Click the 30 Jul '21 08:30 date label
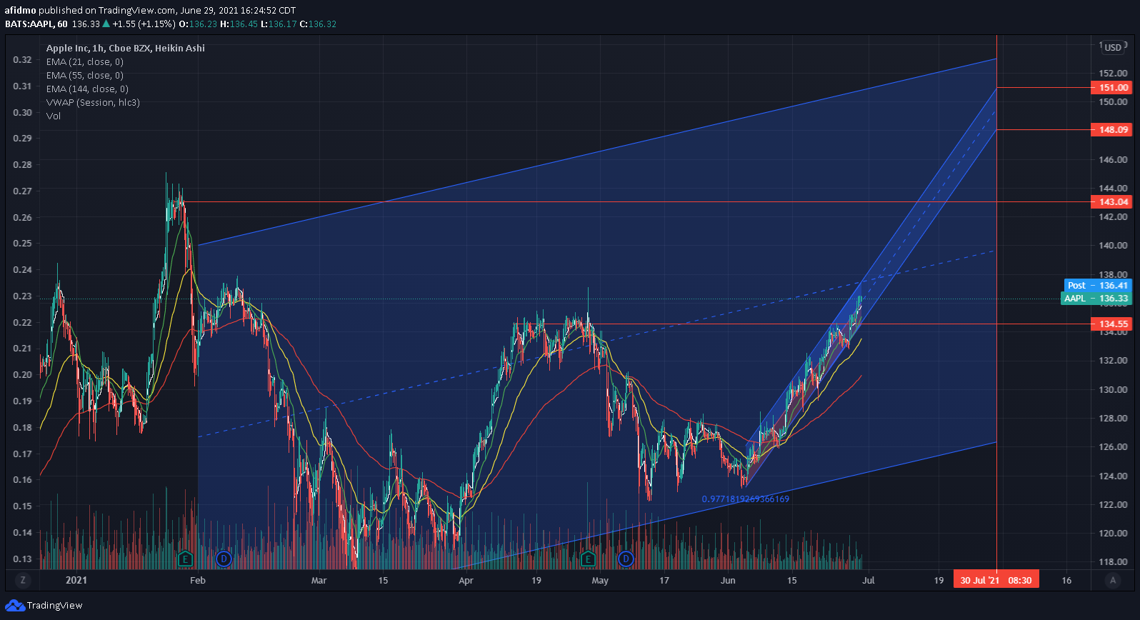Image resolution: width=1140 pixels, height=620 pixels. 996,580
